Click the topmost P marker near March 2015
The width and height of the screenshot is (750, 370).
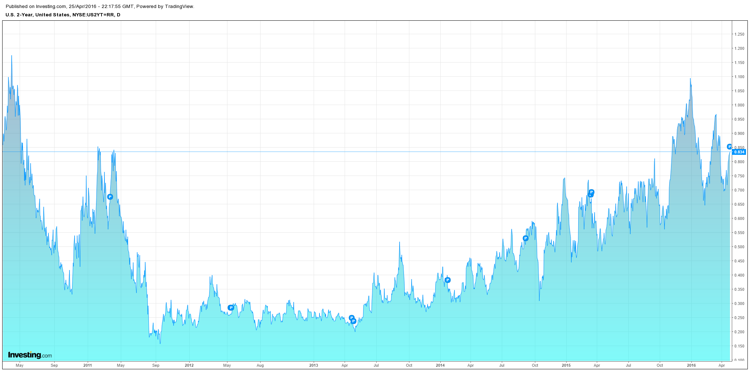pyautogui.click(x=591, y=192)
